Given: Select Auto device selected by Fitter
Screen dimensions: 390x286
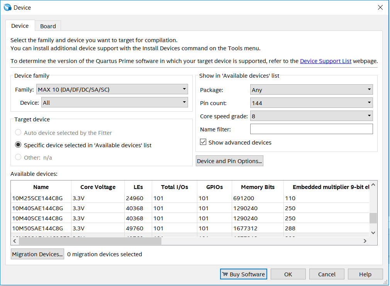Looking at the screenshot, I should click(x=18, y=133).
